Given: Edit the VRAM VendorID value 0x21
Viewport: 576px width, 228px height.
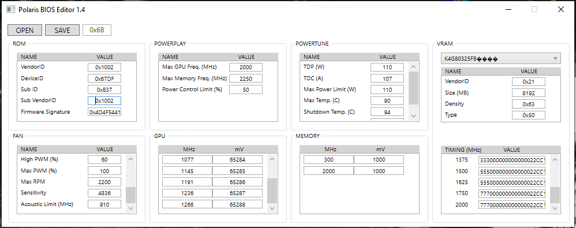Looking at the screenshot, I should click(529, 82).
